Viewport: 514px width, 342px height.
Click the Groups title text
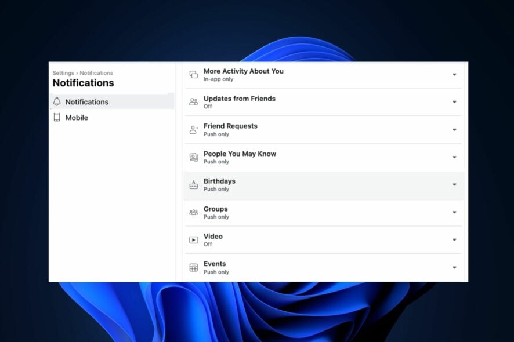click(215, 209)
